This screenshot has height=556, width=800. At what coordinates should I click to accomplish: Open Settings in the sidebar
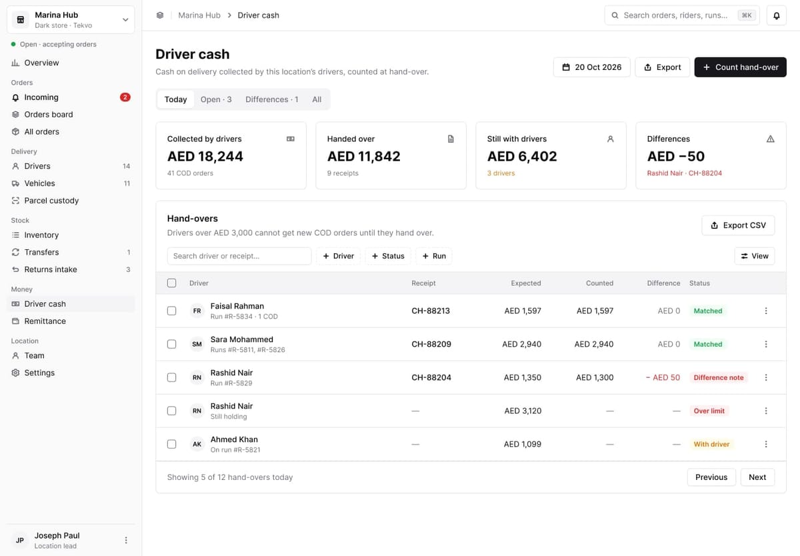point(71,373)
